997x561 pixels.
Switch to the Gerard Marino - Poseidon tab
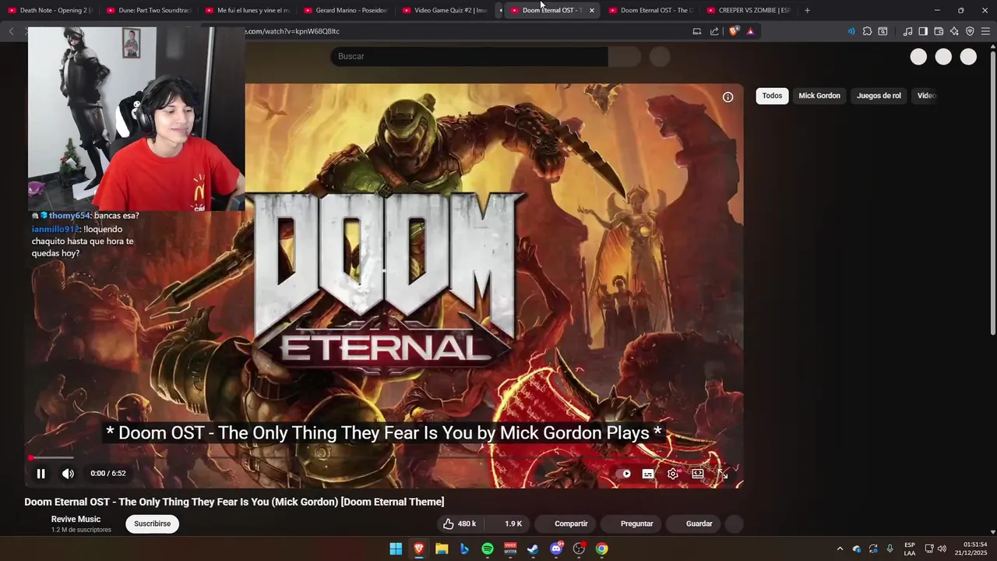[346, 10]
